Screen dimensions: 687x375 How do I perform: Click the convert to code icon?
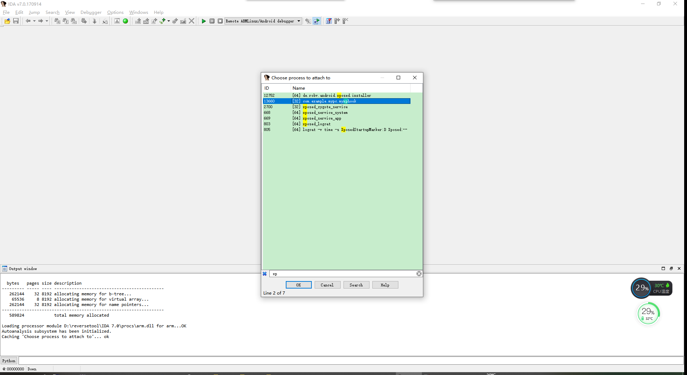click(138, 21)
